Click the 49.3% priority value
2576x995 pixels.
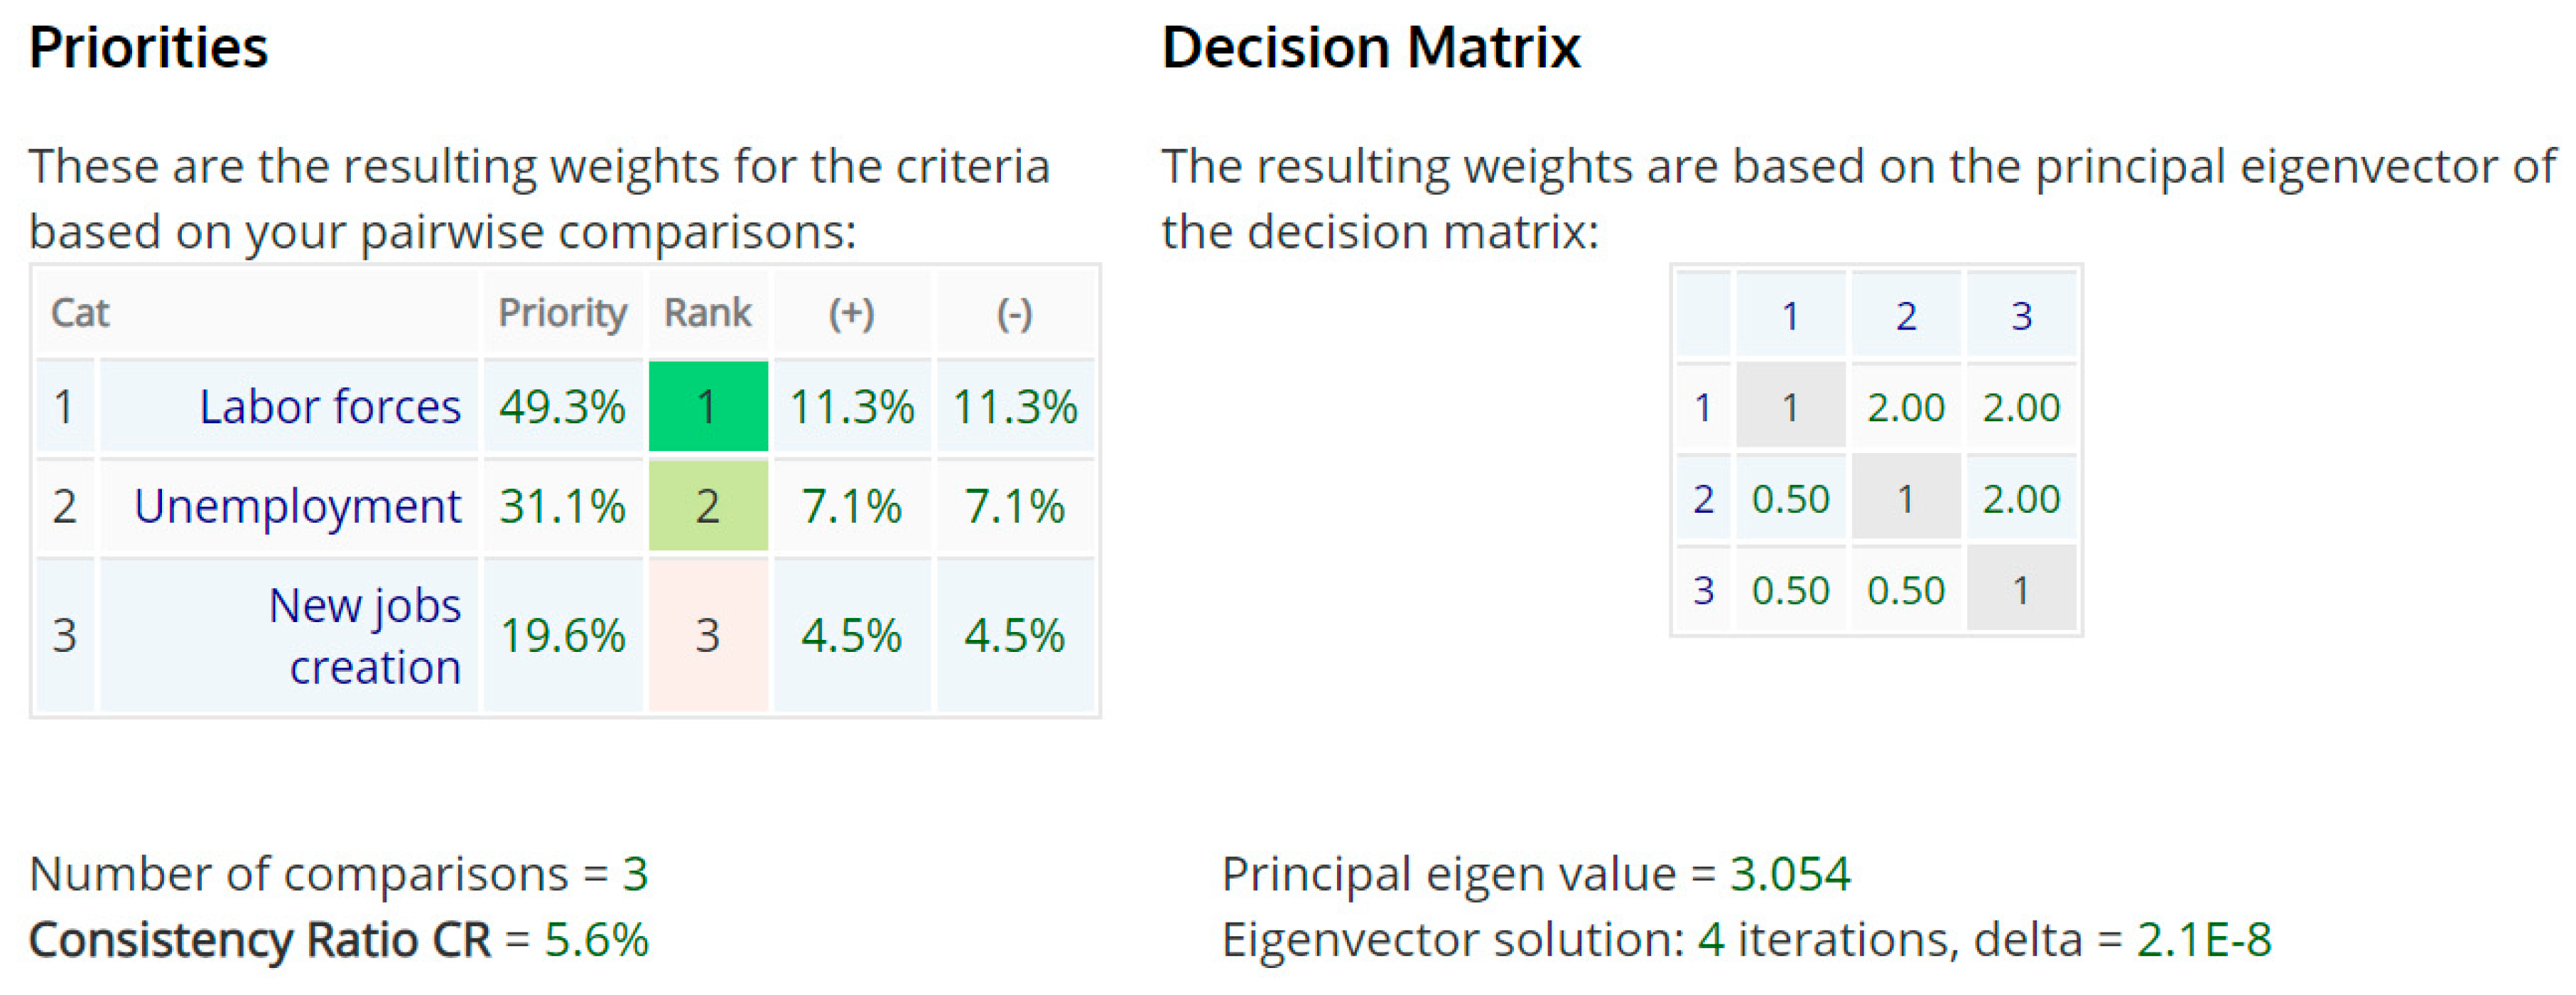(x=562, y=407)
